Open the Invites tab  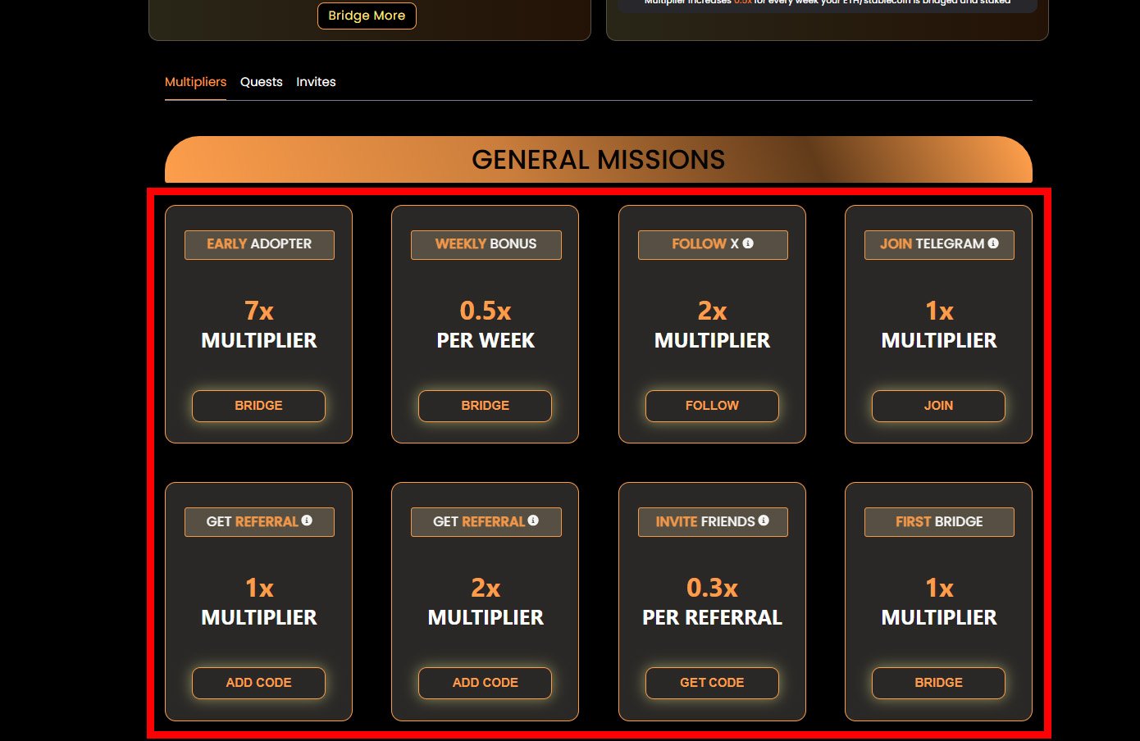tap(316, 82)
